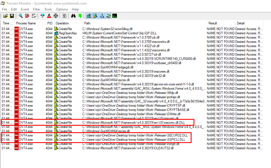Toggle Show Network Activity icon
The width and height of the screenshot is (271, 168).
tap(102, 16)
